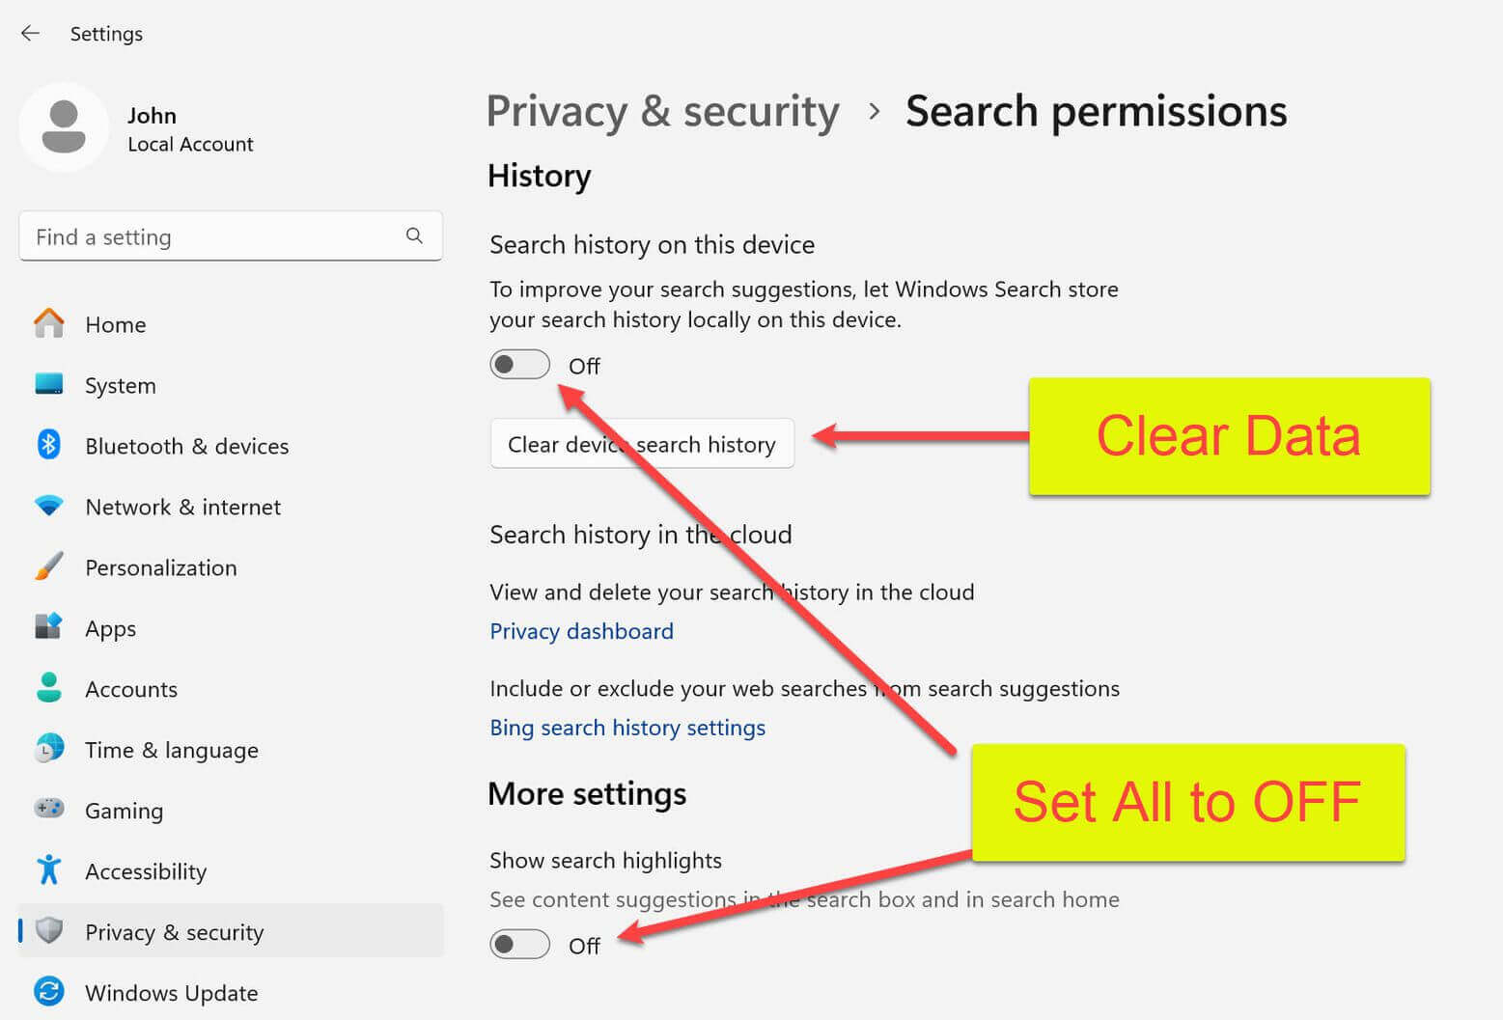Click the search magnifier icon

414,235
